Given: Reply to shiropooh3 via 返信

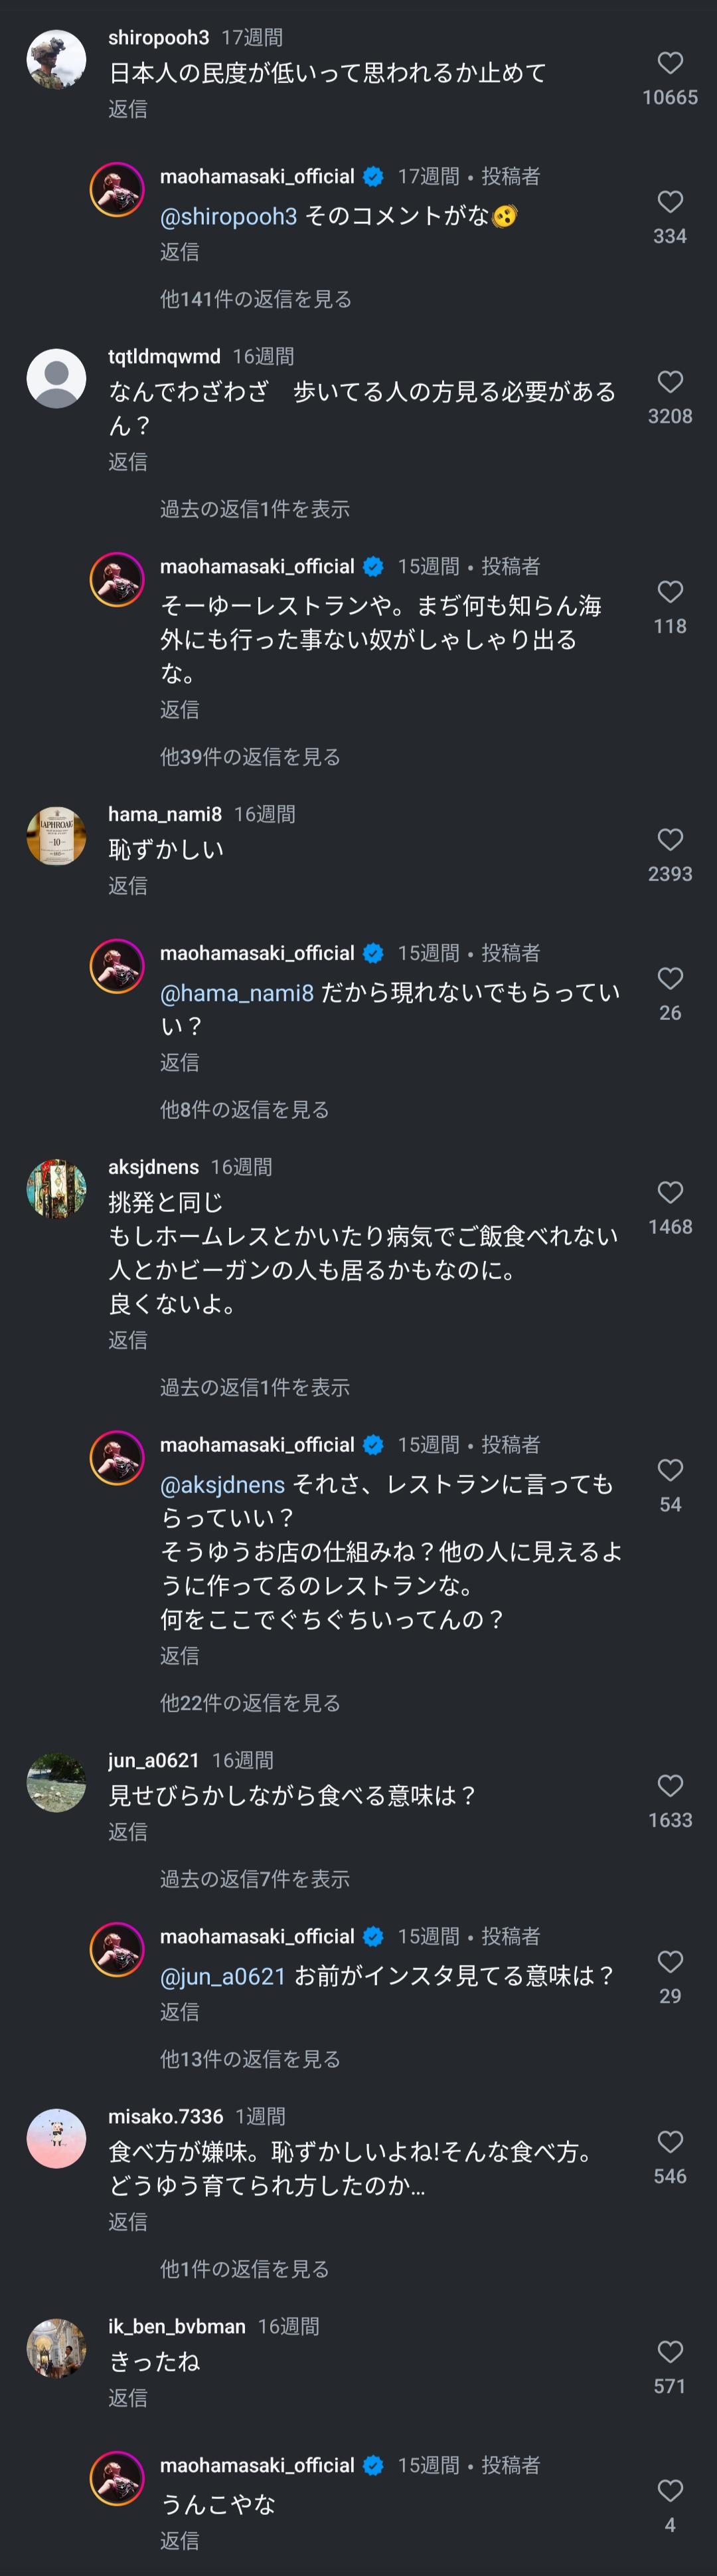Looking at the screenshot, I should pyautogui.click(x=128, y=109).
